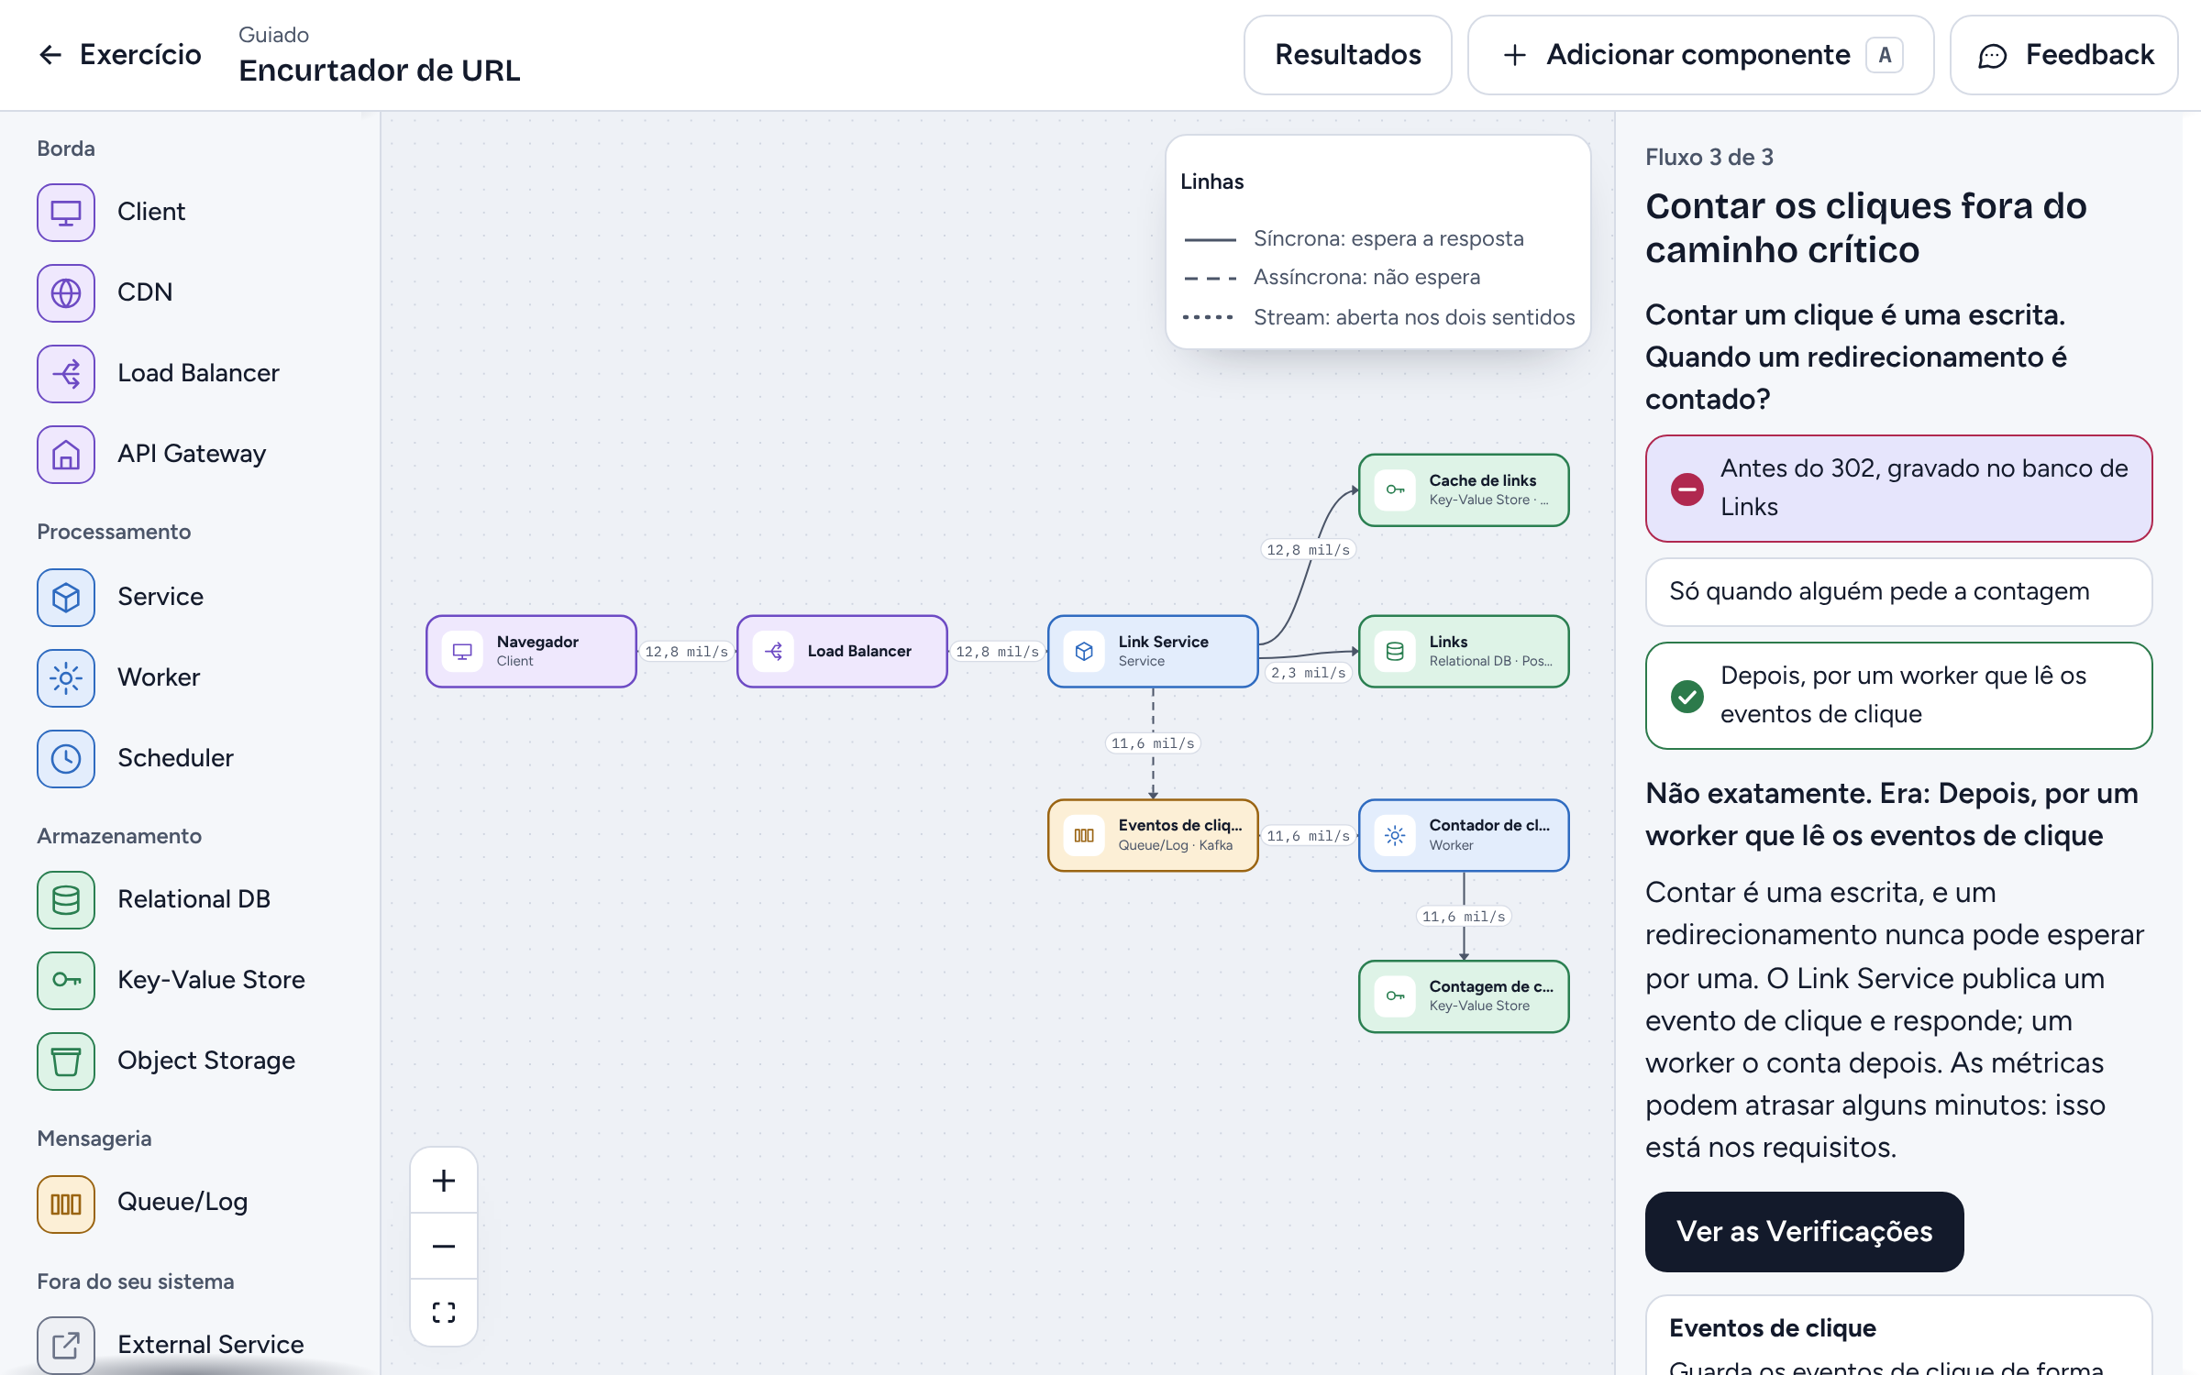The height and width of the screenshot is (1375, 2201).
Task: Zoom out of the canvas
Action: [444, 1246]
